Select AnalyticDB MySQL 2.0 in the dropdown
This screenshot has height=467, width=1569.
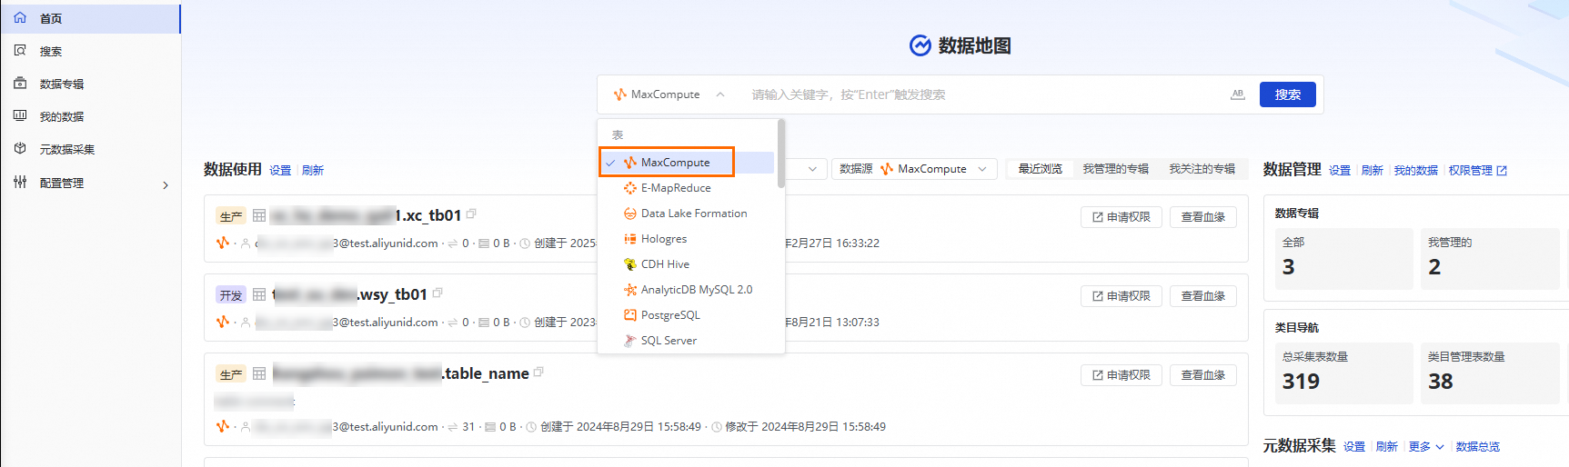(686, 290)
